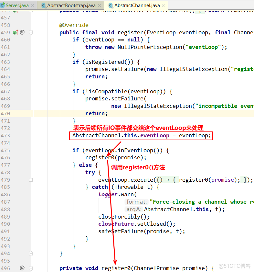Click the register method name on line 459
The width and height of the screenshot is (254, 272).
(x=130, y=33)
